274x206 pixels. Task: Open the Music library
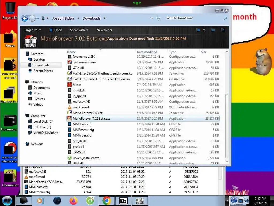tap(37, 93)
